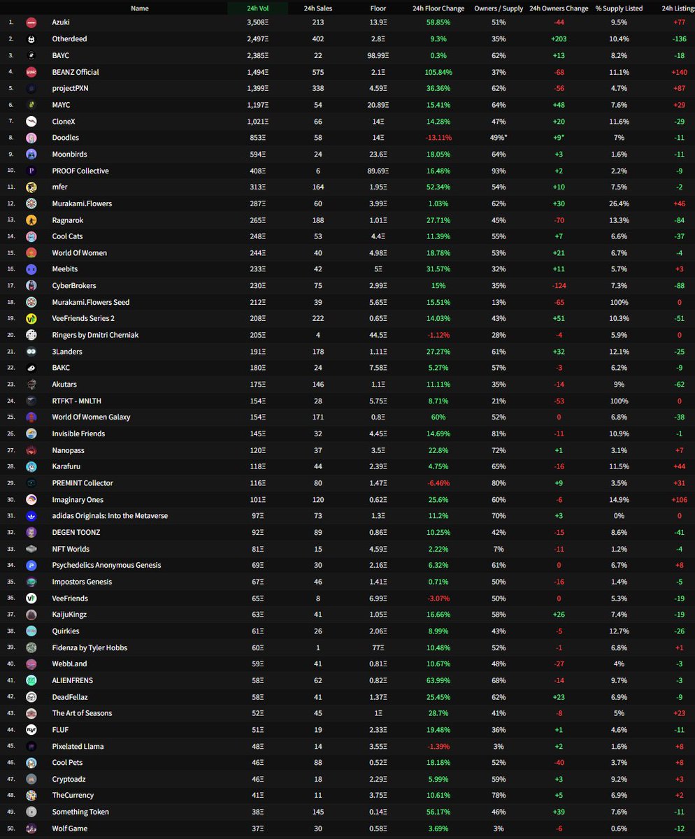Screen dimensions: 695x839
Task: Click the Cool Cats collection avatar
Action: pyautogui.click(x=31, y=236)
